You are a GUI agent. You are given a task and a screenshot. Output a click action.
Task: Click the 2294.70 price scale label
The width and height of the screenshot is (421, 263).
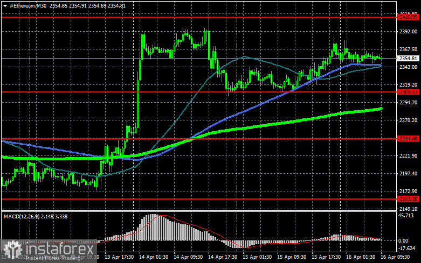[409, 103]
